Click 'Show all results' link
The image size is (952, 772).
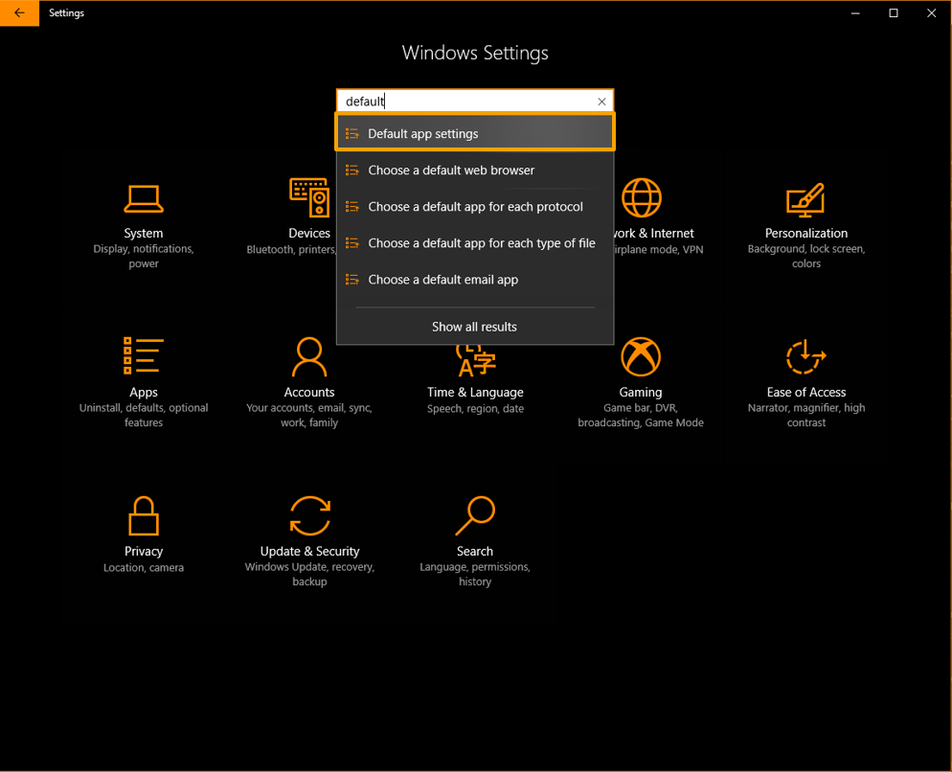point(474,327)
